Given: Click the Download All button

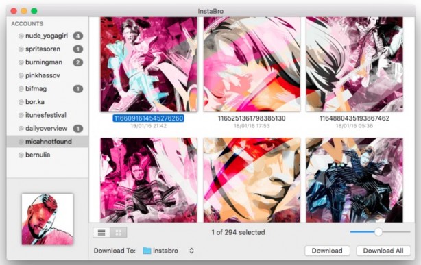Looking at the screenshot, I should [383, 251].
